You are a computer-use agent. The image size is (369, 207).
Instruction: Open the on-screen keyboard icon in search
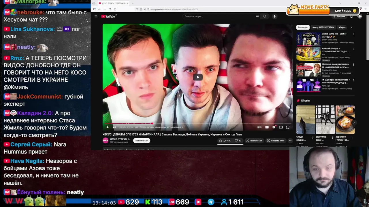tap(257, 16)
